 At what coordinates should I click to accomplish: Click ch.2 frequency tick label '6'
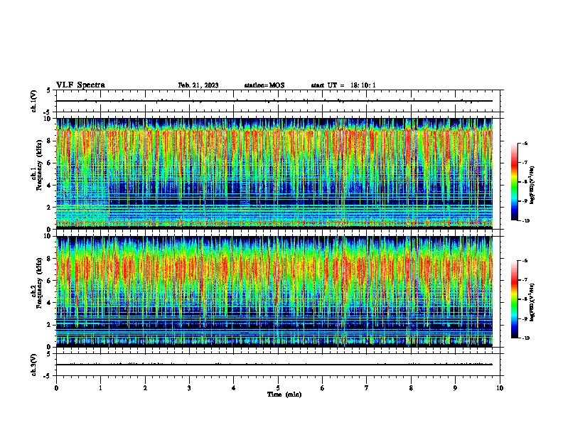tap(50, 281)
